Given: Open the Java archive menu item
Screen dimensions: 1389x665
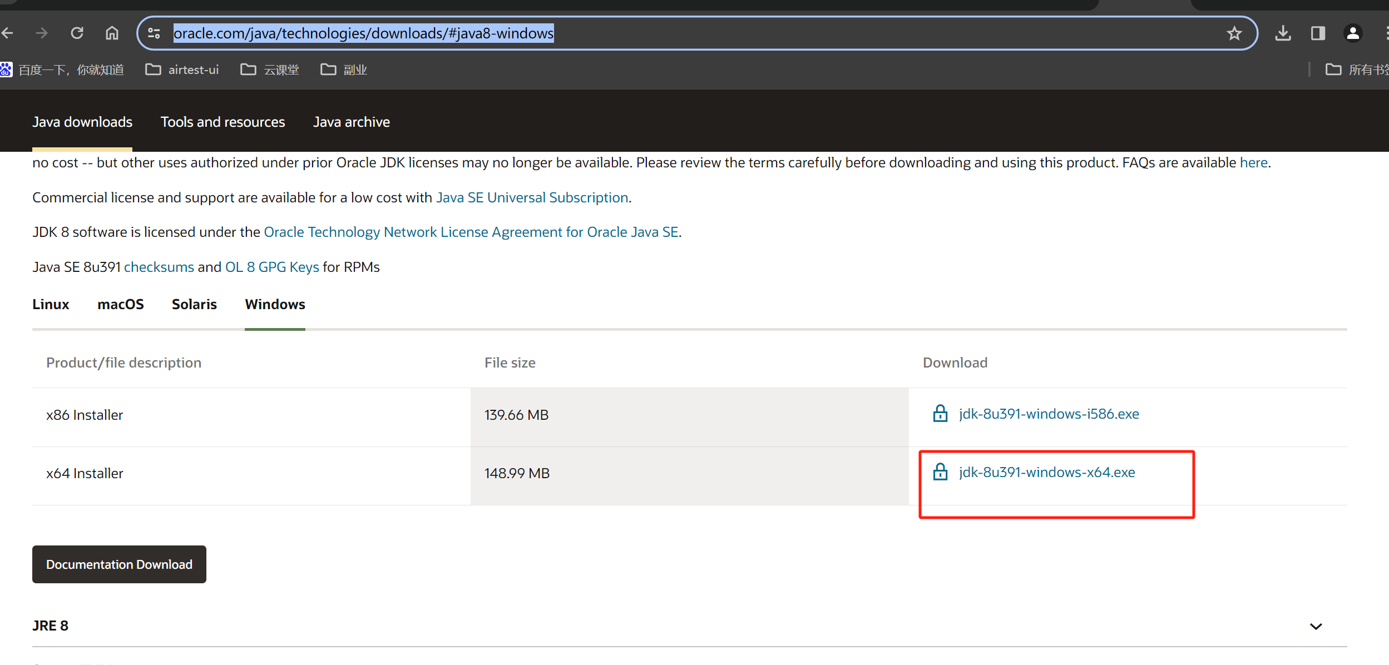Looking at the screenshot, I should [x=351, y=122].
